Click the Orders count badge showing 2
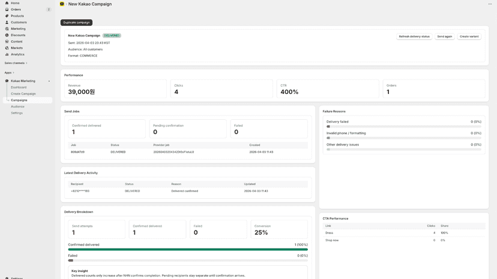 click(x=49, y=10)
